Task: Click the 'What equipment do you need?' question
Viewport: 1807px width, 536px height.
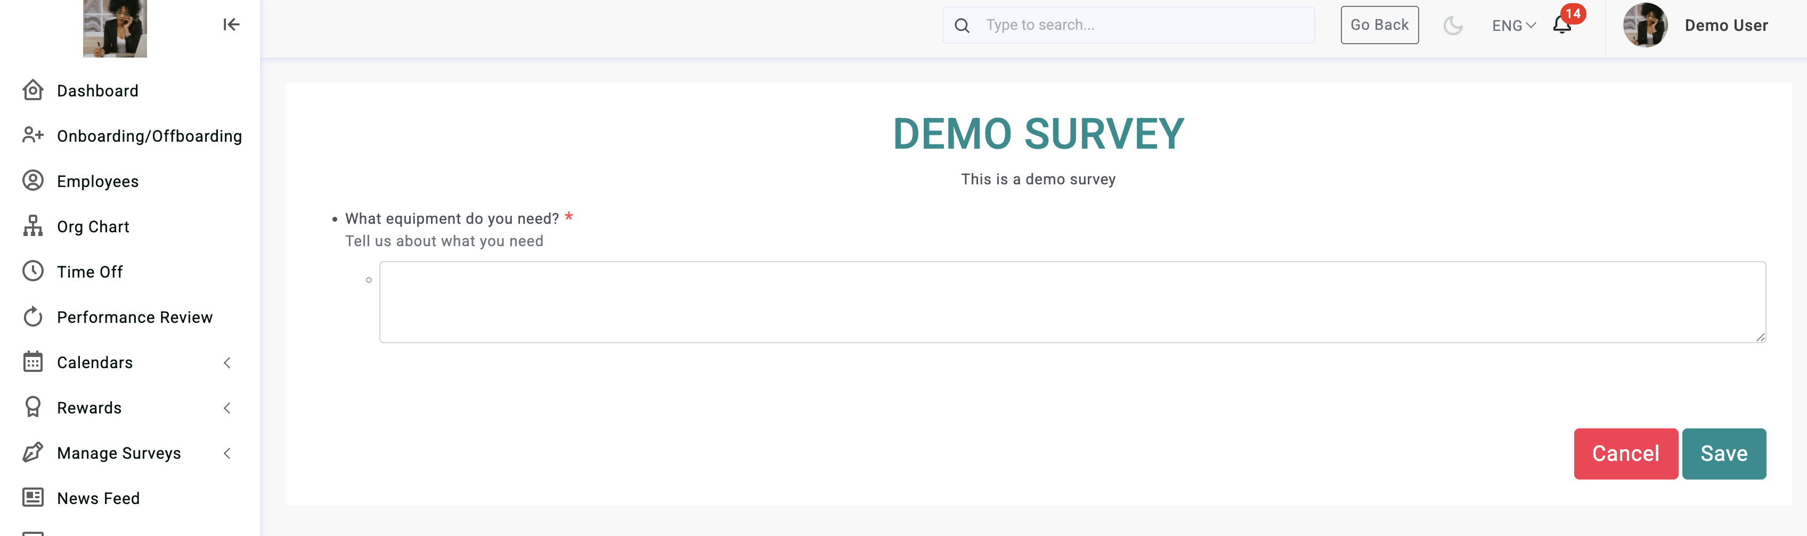Action: coord(452,219)
